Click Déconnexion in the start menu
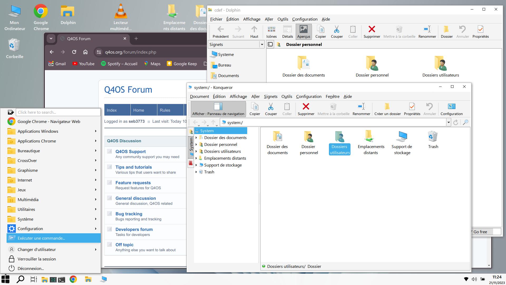 pyautogui.click(x=31, y=268)
